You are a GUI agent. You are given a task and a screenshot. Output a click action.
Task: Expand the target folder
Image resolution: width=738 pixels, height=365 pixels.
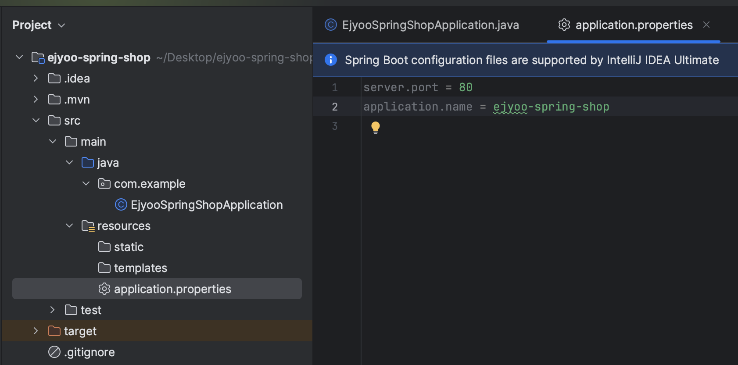[x=36, y=331]
